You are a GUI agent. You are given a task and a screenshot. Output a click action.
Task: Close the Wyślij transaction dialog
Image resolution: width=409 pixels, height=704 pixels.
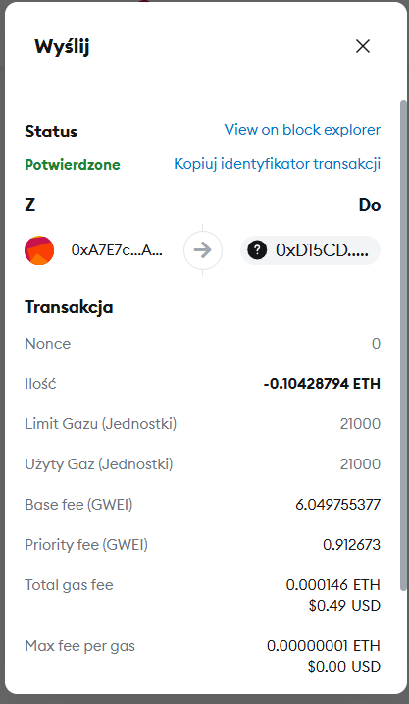tap(362, 46)
